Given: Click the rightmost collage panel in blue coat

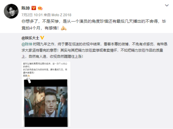Looking at the screenshot, I should coord(62,102).
